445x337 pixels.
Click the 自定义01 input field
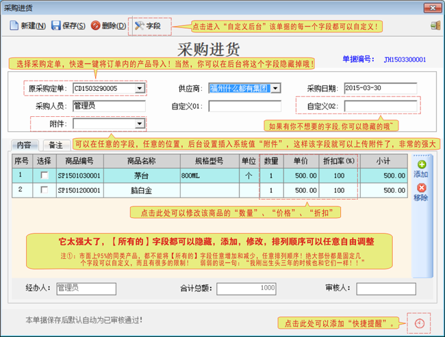[x=244, y=106]
